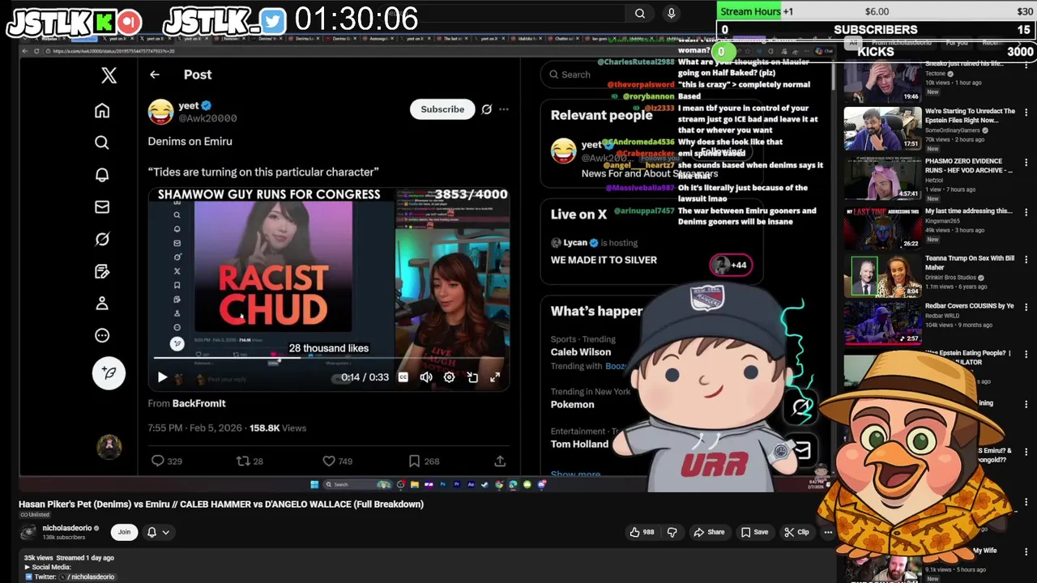Select the Caleb Wilson trending item

point(581,352)
